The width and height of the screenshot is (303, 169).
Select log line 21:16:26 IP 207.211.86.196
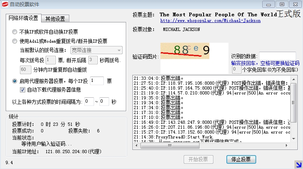212,127
